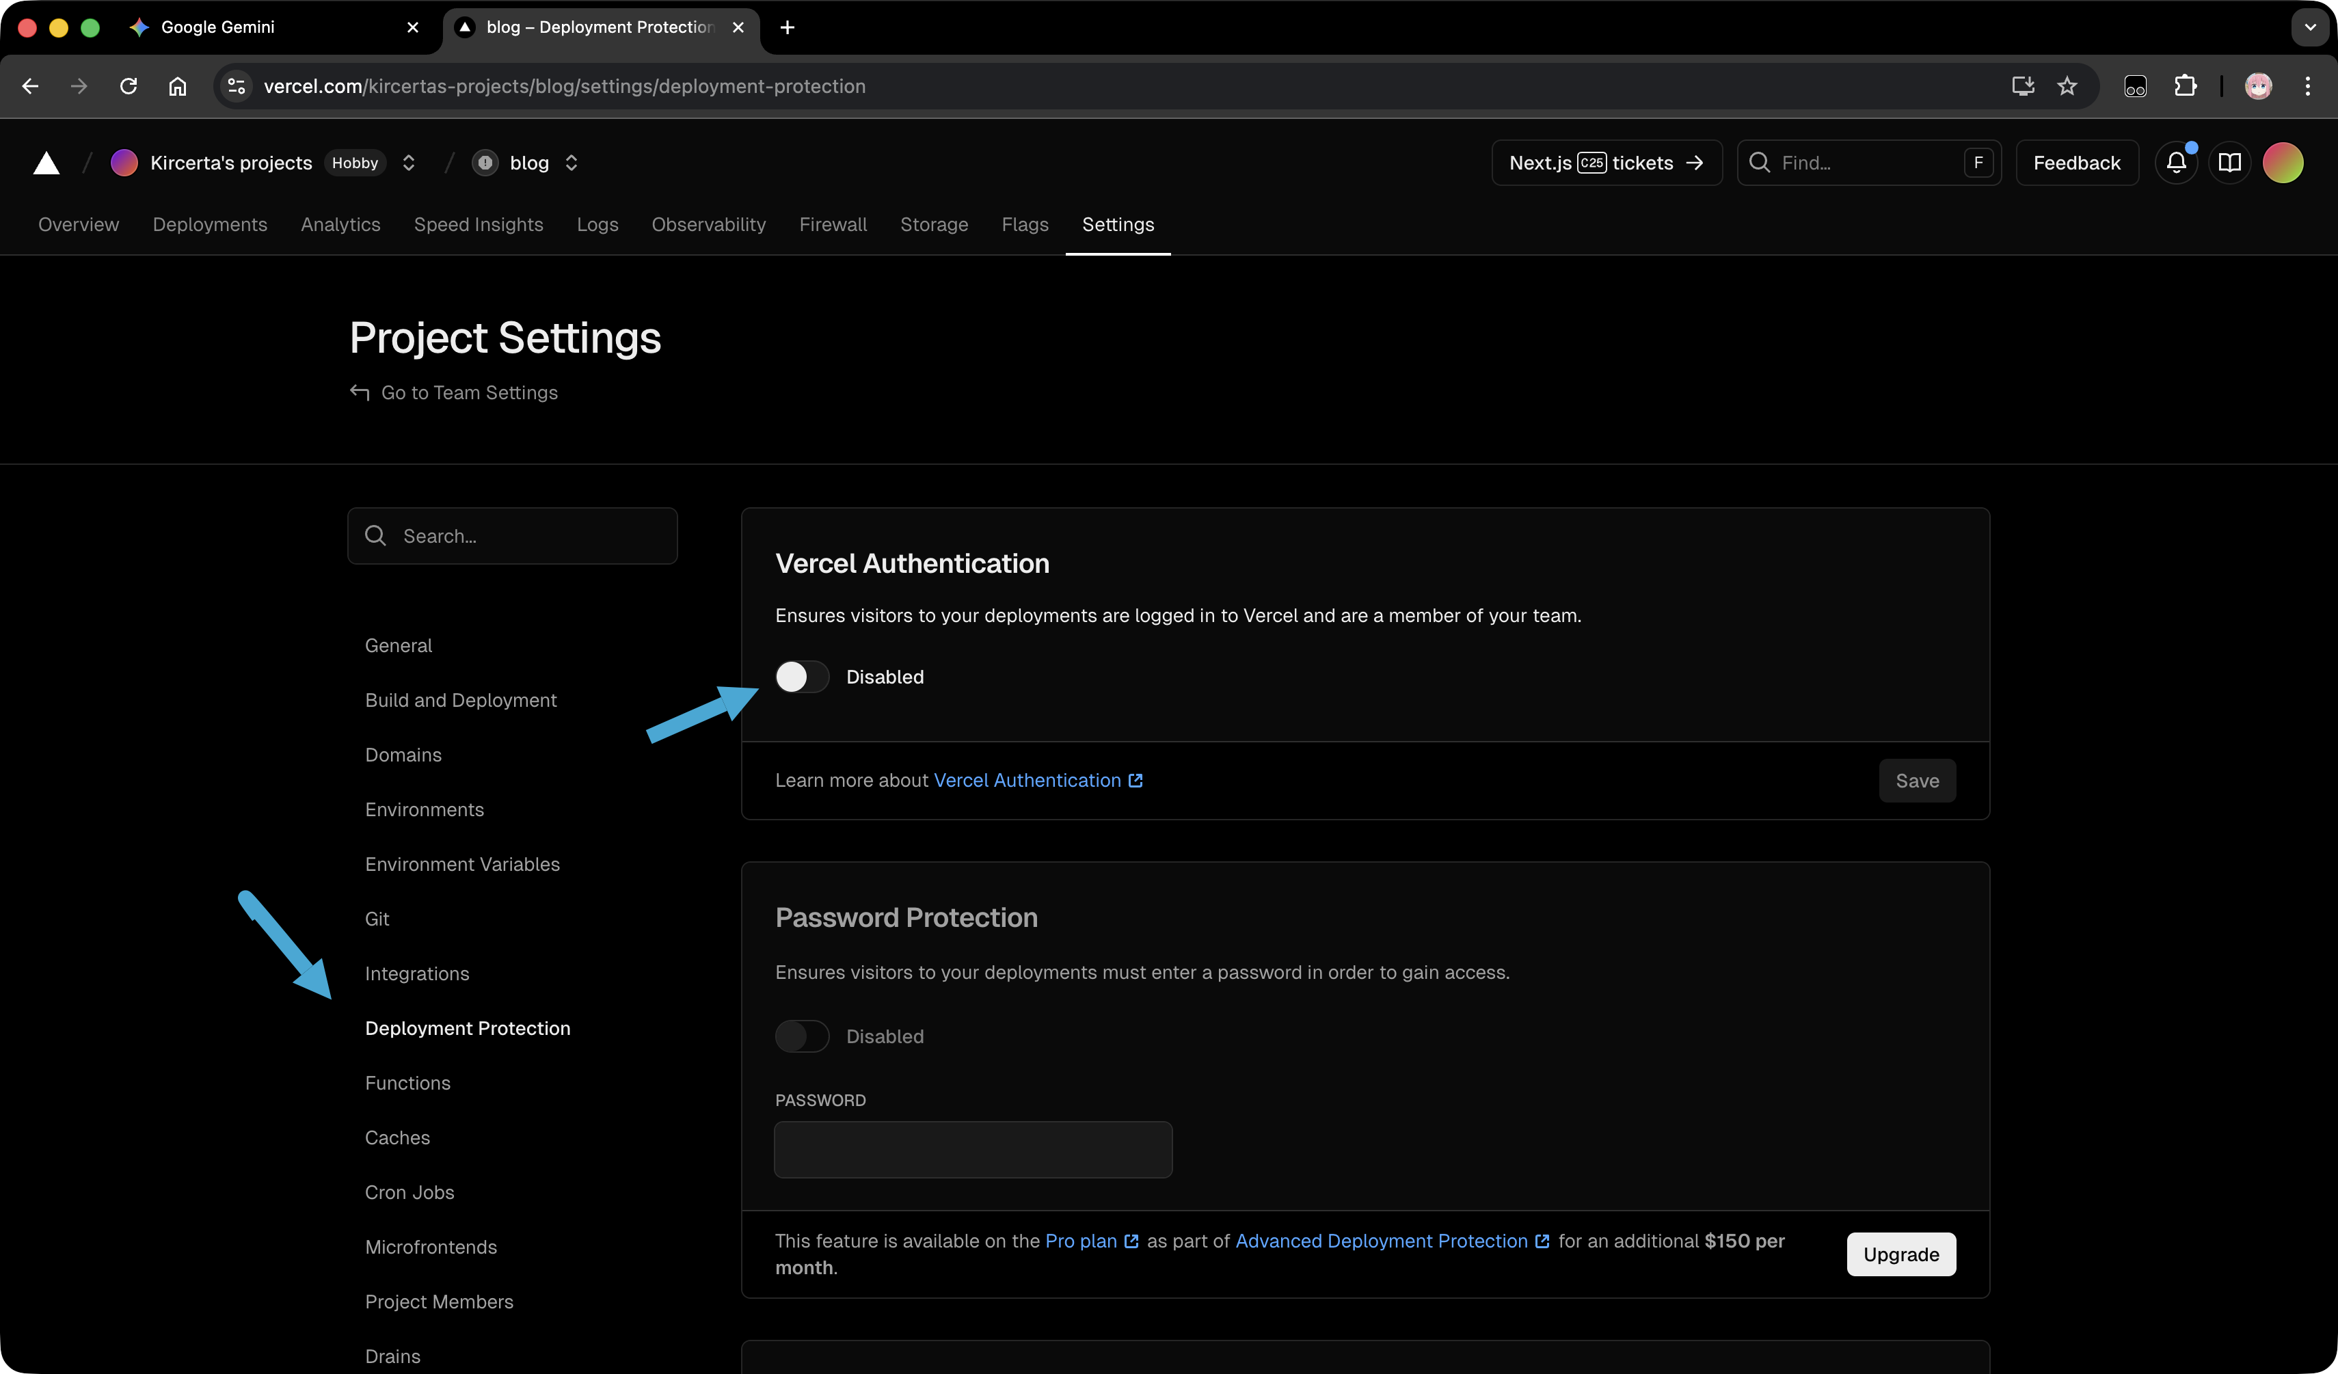Image resolution: width=2338 pixels, height=1374 pixels.
Task: Open the browser extensions puzzle icon
Action: tap(2185, 86)
